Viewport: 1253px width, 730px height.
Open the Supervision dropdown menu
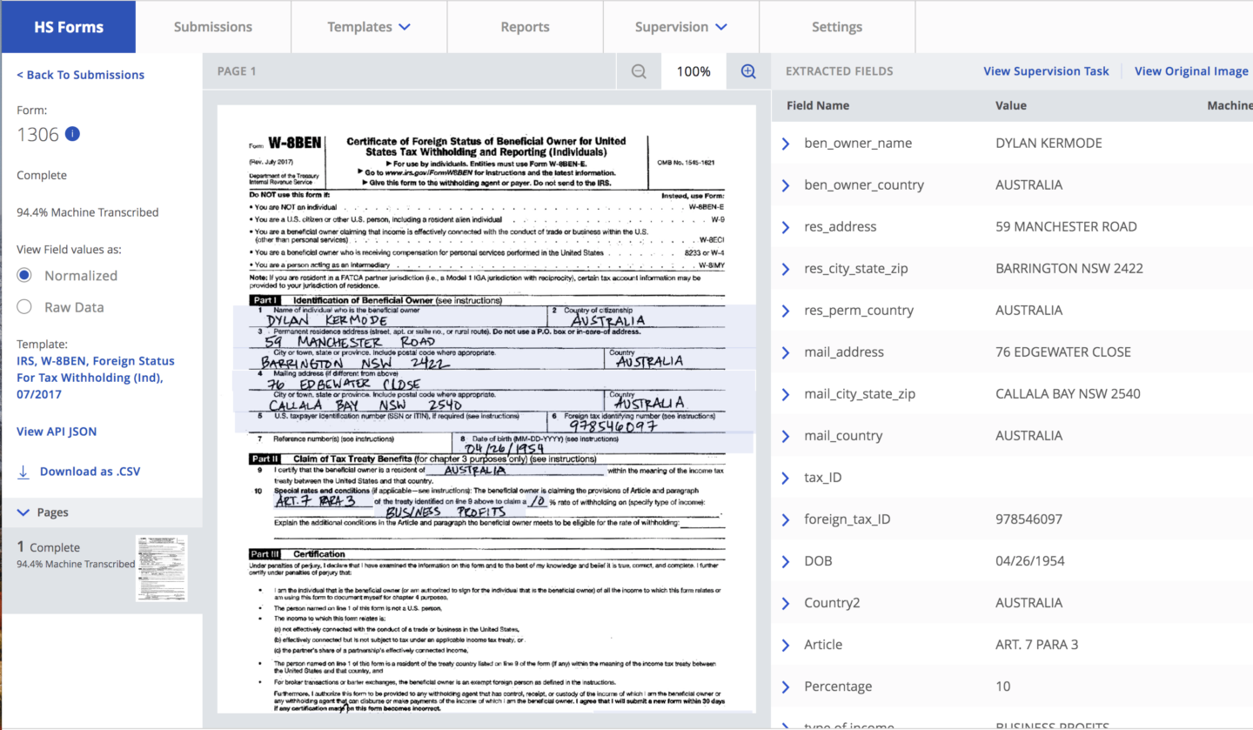[x=680, y=27]
